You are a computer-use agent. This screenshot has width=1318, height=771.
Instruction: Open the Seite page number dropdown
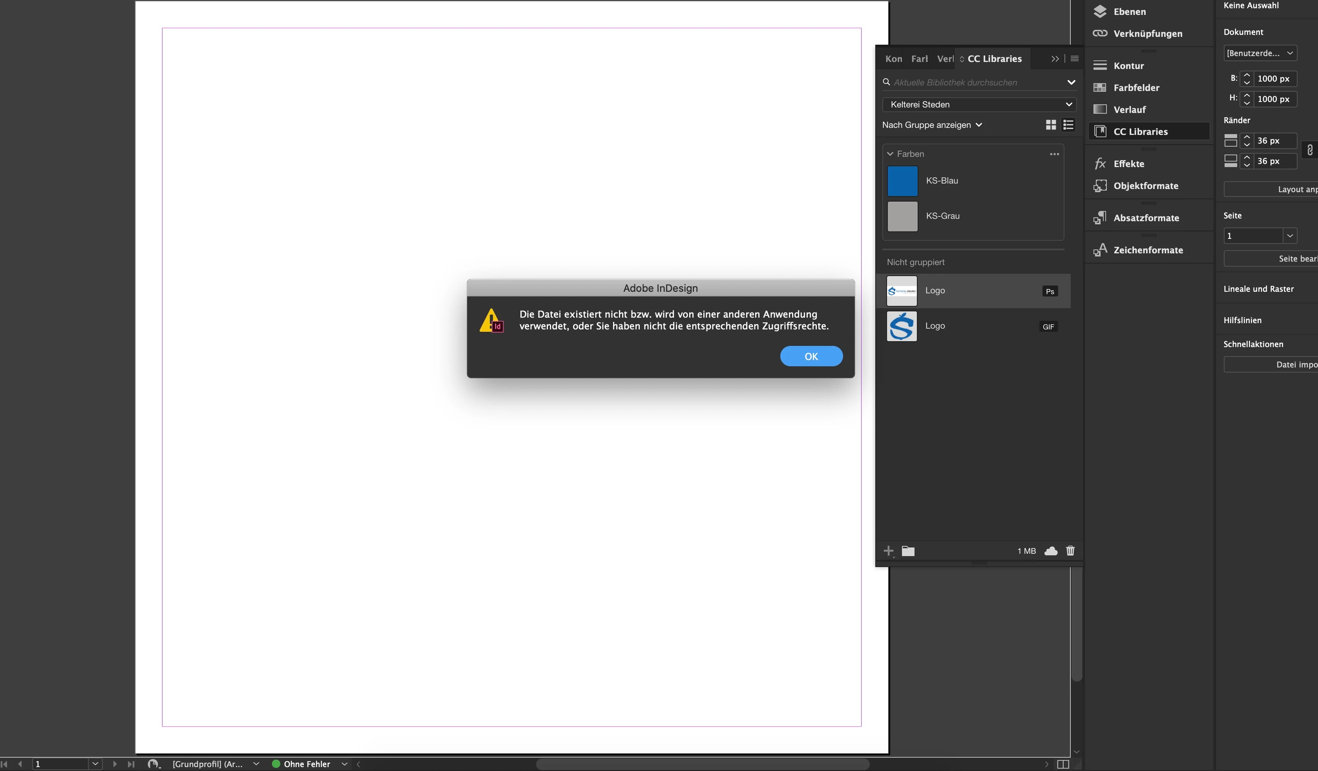1290,236
